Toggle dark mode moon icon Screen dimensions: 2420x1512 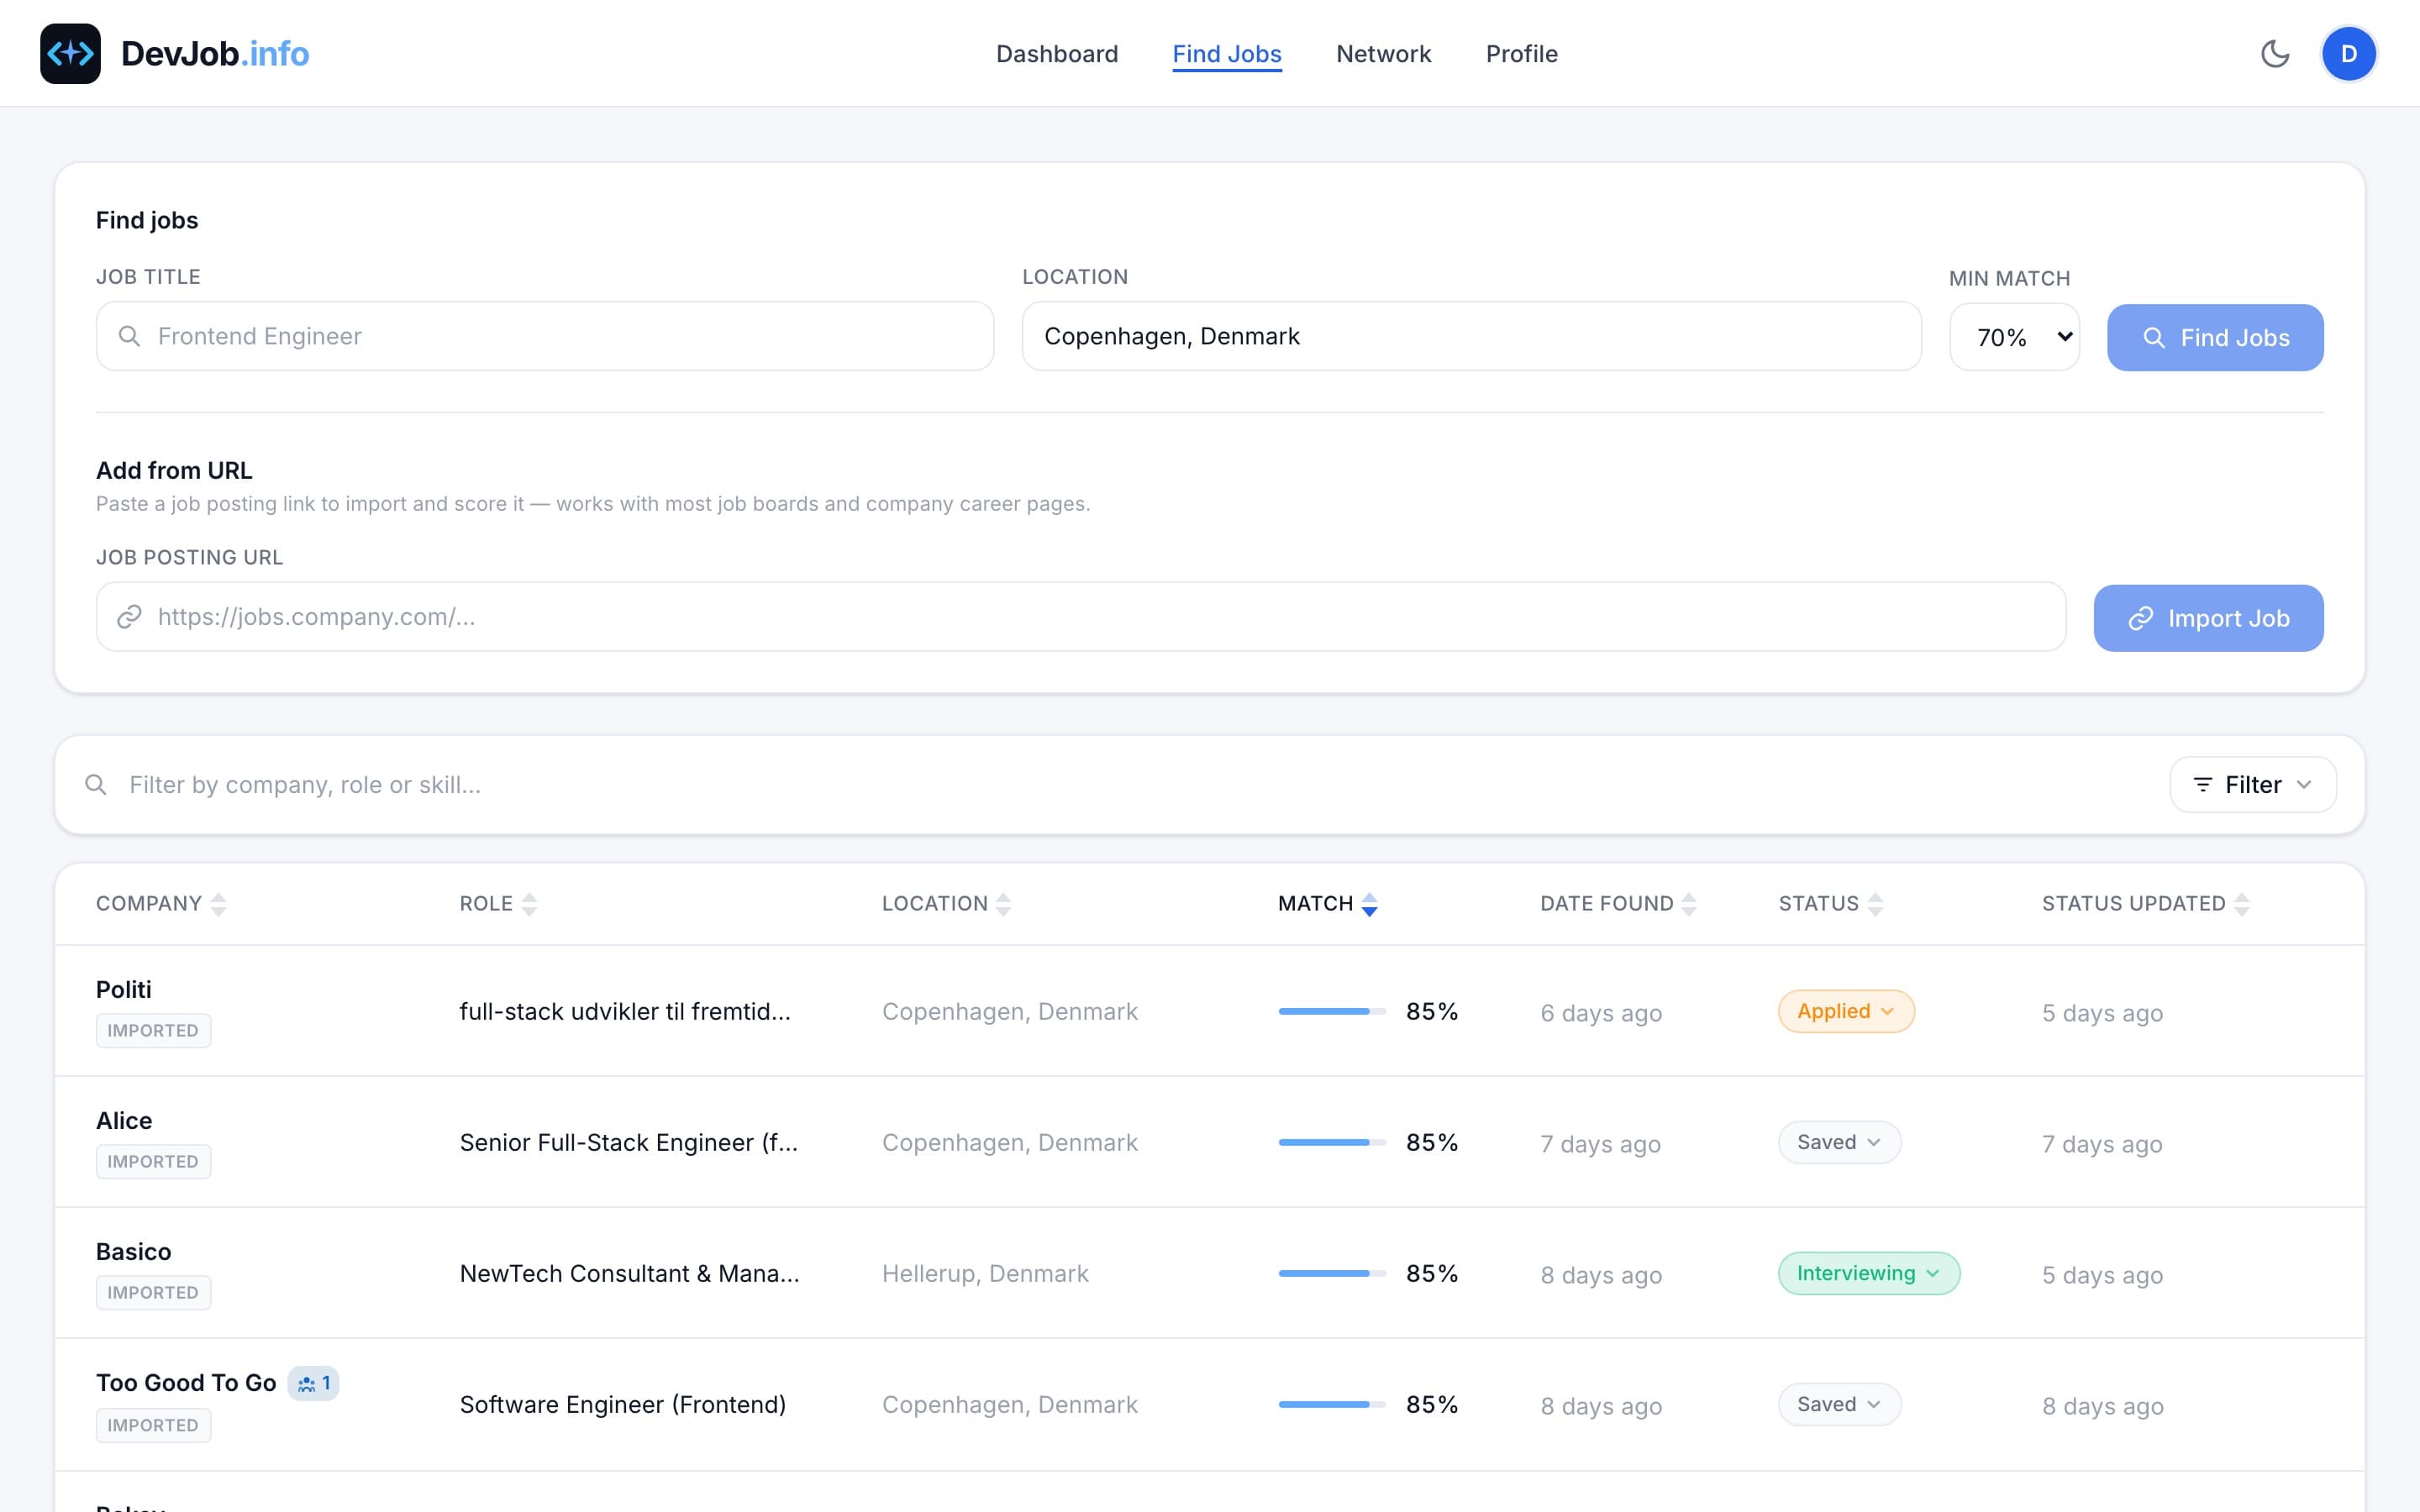(x=2275, y=54)
